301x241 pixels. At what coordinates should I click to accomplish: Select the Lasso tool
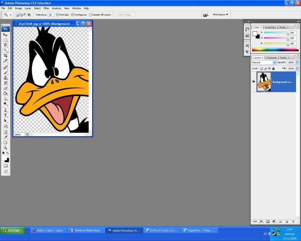pos(5,45)
